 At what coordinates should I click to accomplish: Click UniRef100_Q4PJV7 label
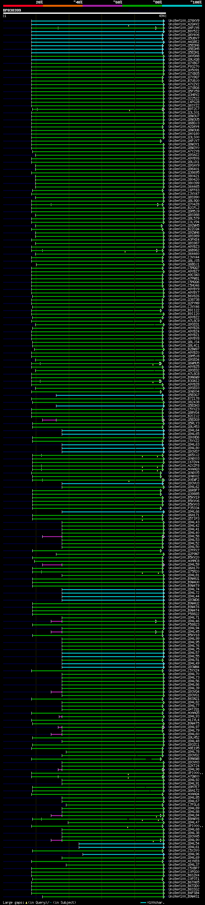pyautogui.click(x=184, y=141)
